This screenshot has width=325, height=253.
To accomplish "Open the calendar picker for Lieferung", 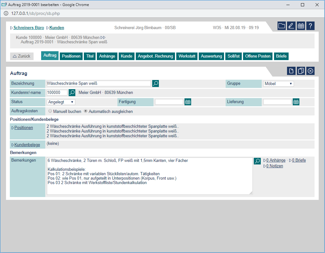I will tap(296, 102).
